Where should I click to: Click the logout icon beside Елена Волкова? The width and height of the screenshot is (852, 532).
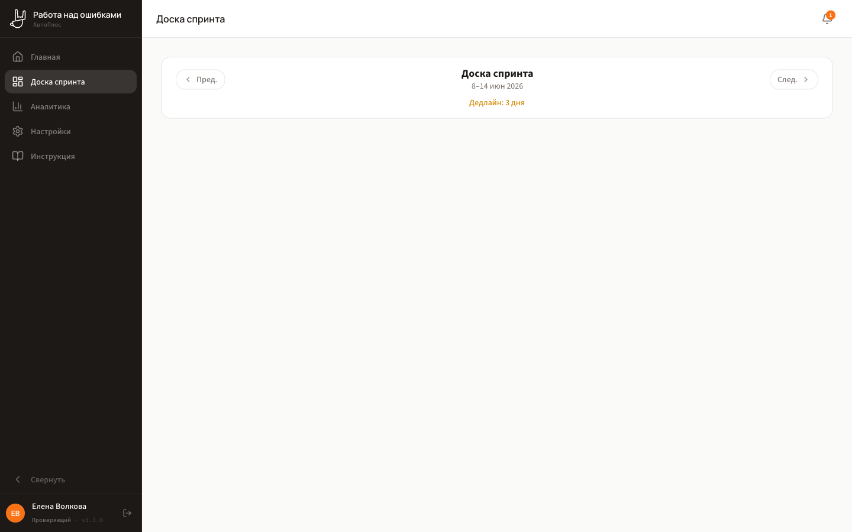coord(127,513)
